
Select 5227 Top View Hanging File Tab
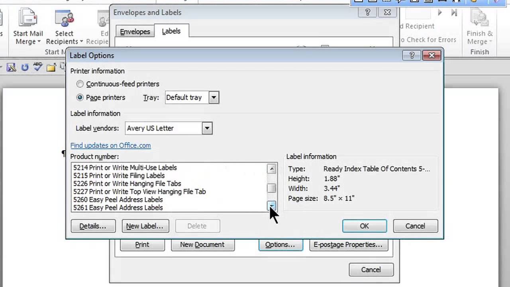point(169,192)
